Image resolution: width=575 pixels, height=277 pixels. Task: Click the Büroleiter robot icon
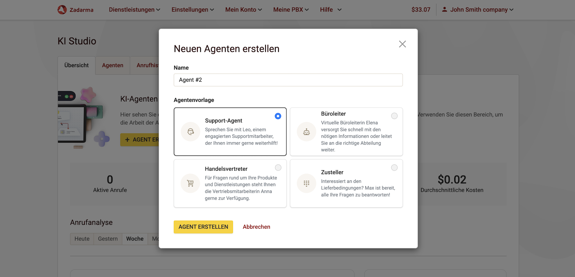[x=307, y=132]
